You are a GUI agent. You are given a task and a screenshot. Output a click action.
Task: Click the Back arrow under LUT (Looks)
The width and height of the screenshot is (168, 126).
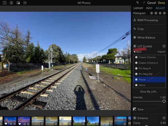pyautogui.click(x=135, y=52)
